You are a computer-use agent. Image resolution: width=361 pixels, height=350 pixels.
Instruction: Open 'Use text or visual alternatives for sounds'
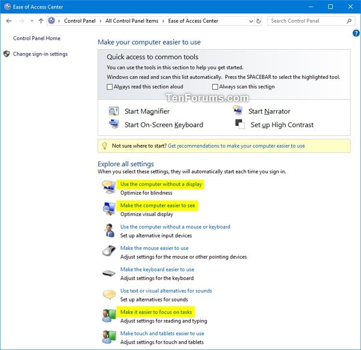(x=166, y=291)
